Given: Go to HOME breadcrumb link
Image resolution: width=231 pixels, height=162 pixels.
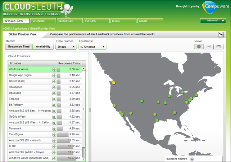Looking at the screenshot, I should coord(6,29).
